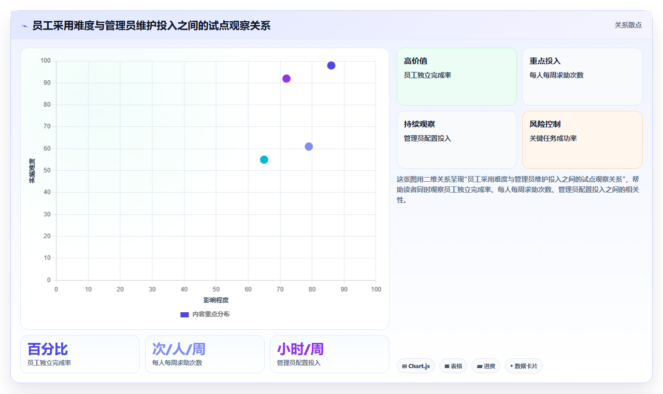
Task: Open the 风险控制 quadrant card
Action: pyautogui.click(x=582, y=140)
